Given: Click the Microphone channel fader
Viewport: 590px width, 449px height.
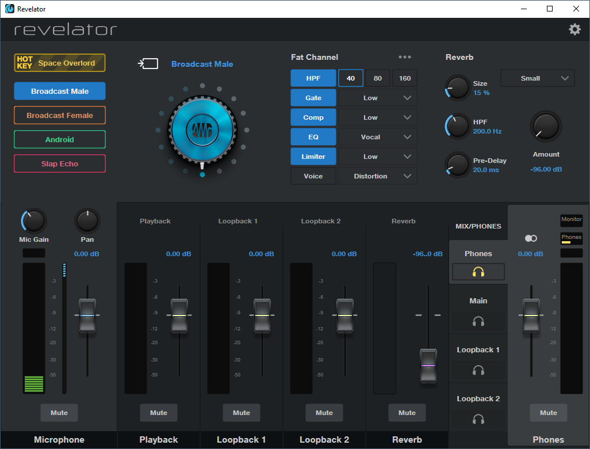Looking at the screenshot, I should coord(87,315).
